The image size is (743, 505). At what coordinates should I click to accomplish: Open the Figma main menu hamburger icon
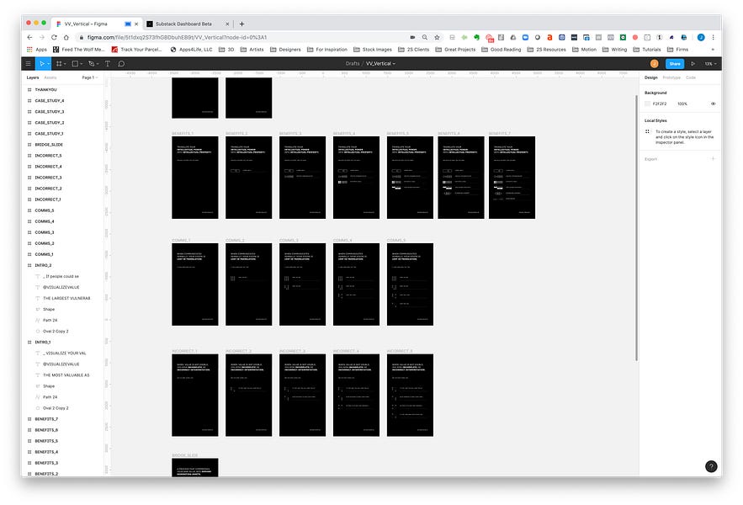(x=28, y=64)
